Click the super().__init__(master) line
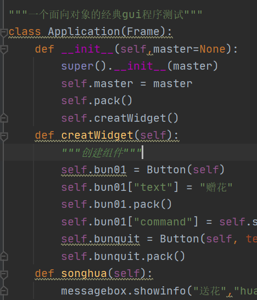This screenshot has height=300, width=257. pyautogui.click(x=139, y=66)
